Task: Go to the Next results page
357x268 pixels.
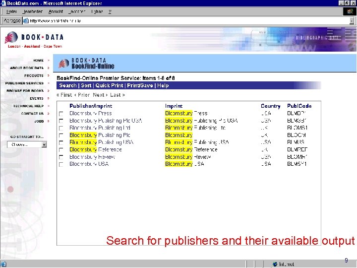Action: (100, 95)
